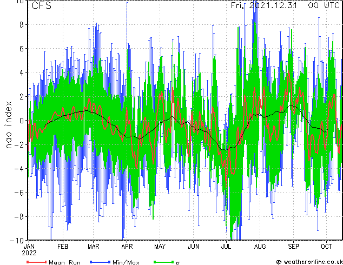Viewport: 343px width, 265px height.
Task: Select the 'Mean Run' legend label
Action: [x=64, y=262]
